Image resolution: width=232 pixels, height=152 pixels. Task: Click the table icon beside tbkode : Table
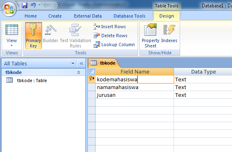[x=9, y=80]
